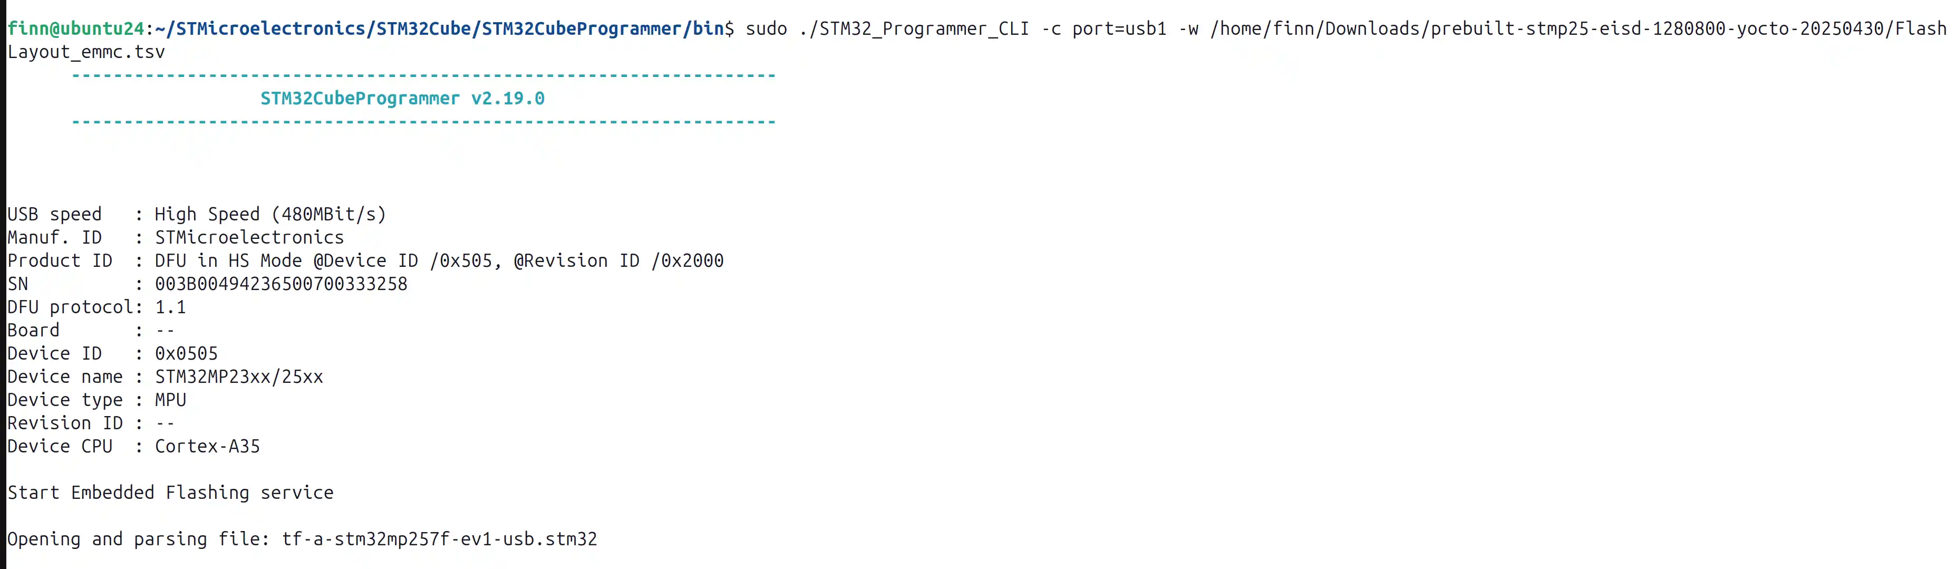The height and width of the screenshot is (569, 1956).
Task: Click the prebuilt-stmp25-eisd path segment in command
Action: click(x=1536, y=29)
